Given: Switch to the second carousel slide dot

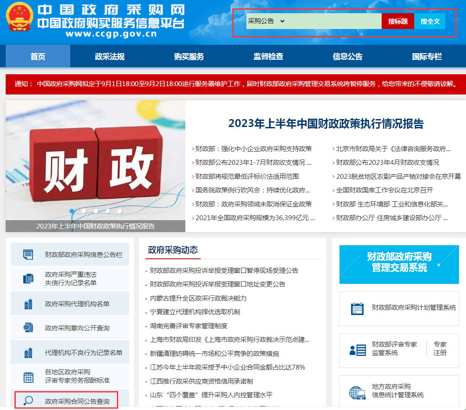Looking at the screenshot, I should 84,211.
